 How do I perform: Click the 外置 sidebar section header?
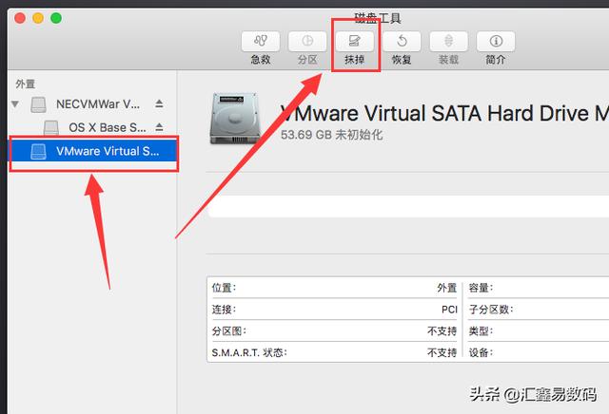[26, 84]
